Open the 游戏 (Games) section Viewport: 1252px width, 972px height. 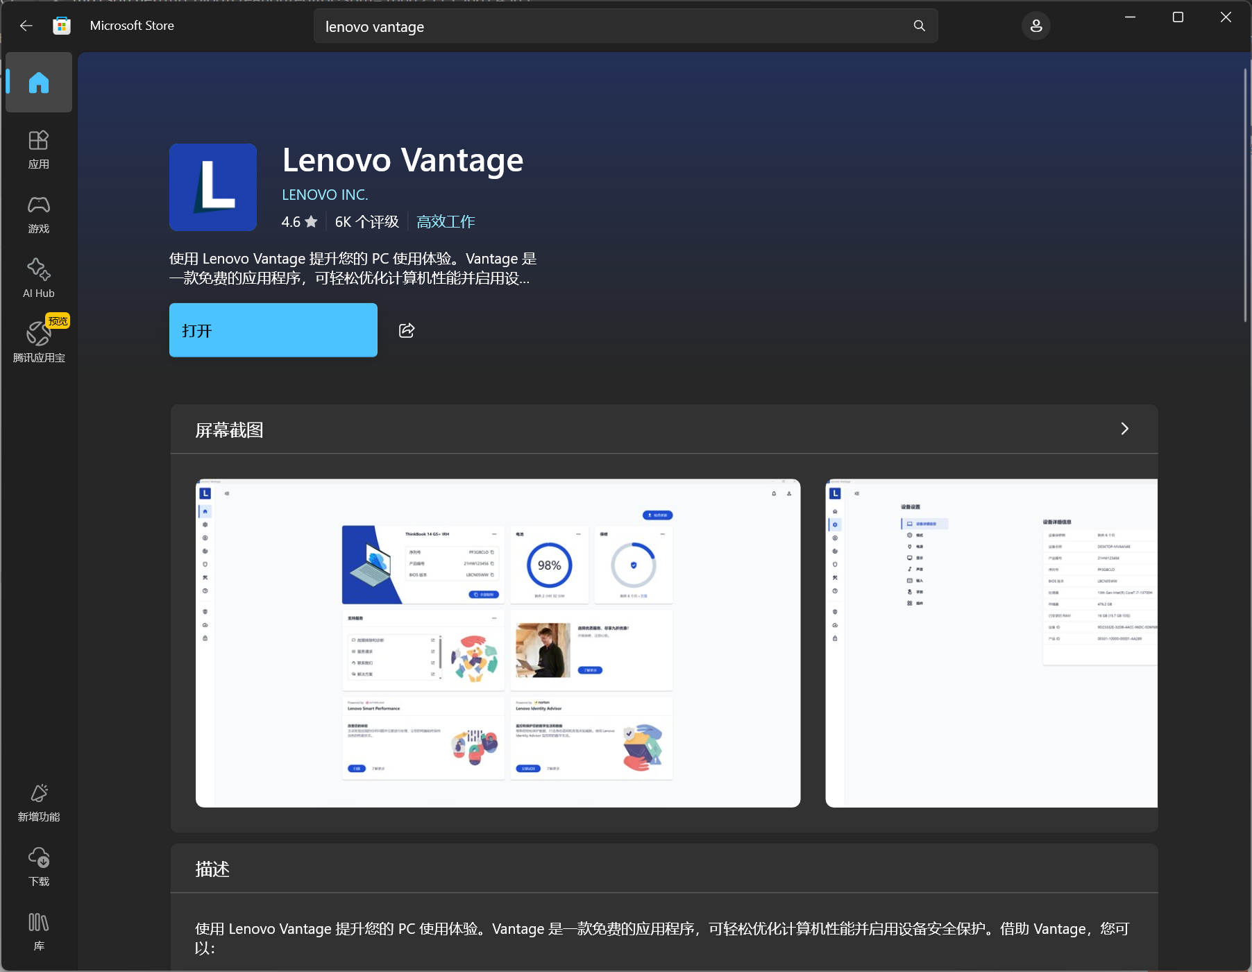(x=39, y=214)
